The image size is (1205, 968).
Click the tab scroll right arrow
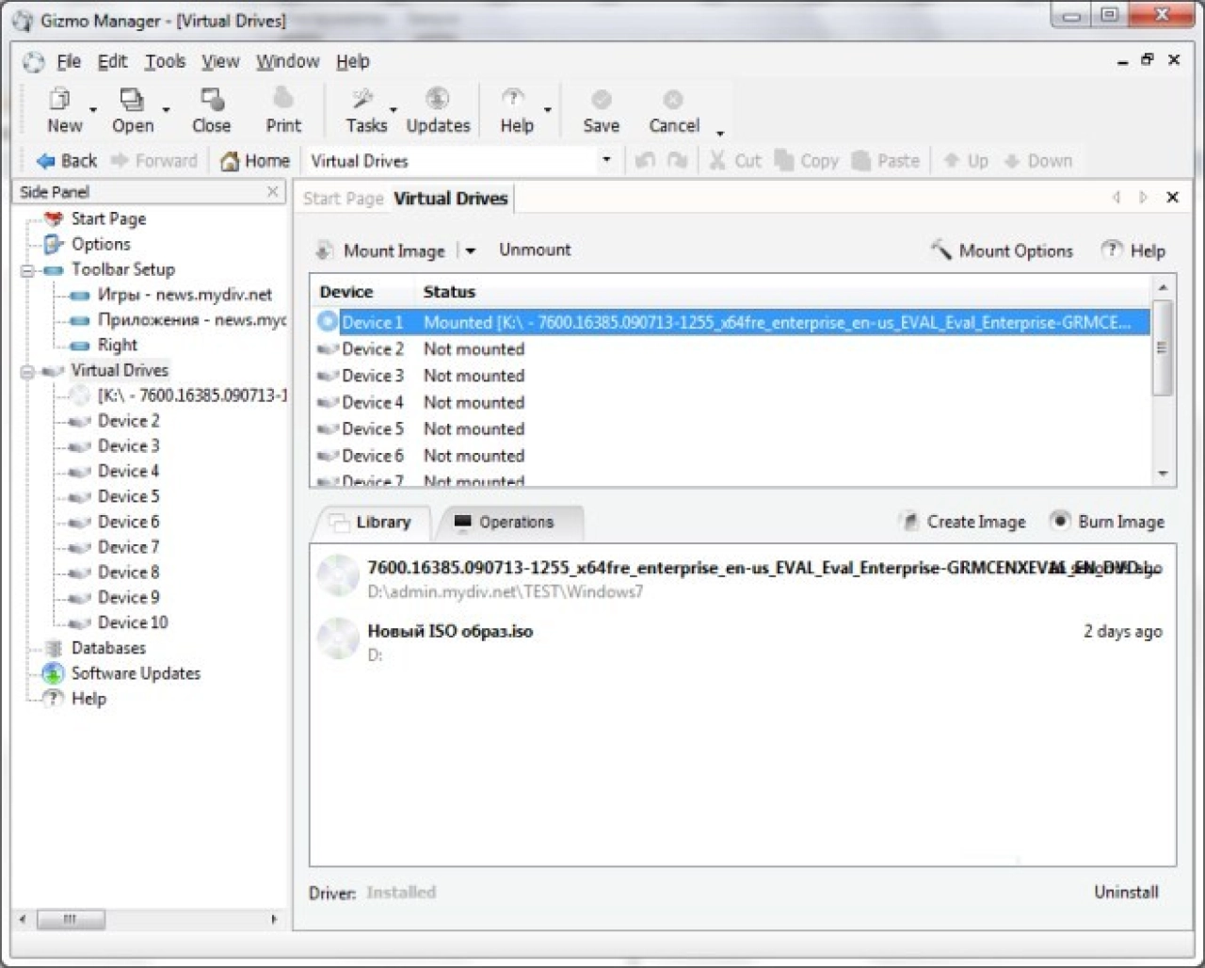pos(1143,197)
